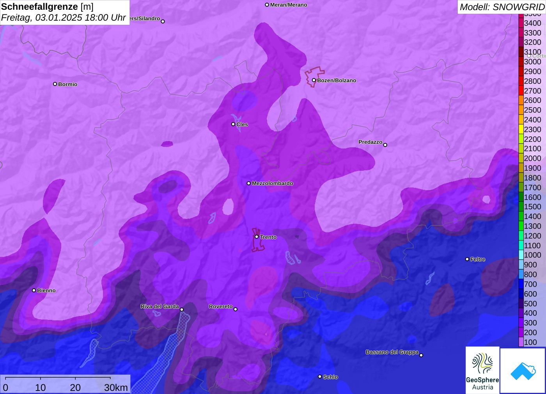Click the legend value 2000
The height and width of the screenshot is (394, 546).
click(533, 158)
